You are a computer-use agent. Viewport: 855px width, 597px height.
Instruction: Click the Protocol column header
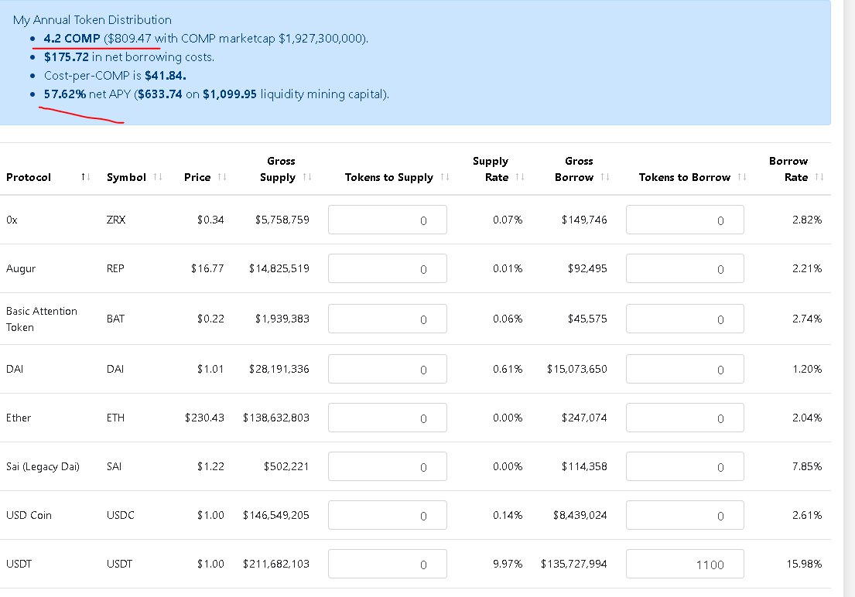click(x=29, y=177)
